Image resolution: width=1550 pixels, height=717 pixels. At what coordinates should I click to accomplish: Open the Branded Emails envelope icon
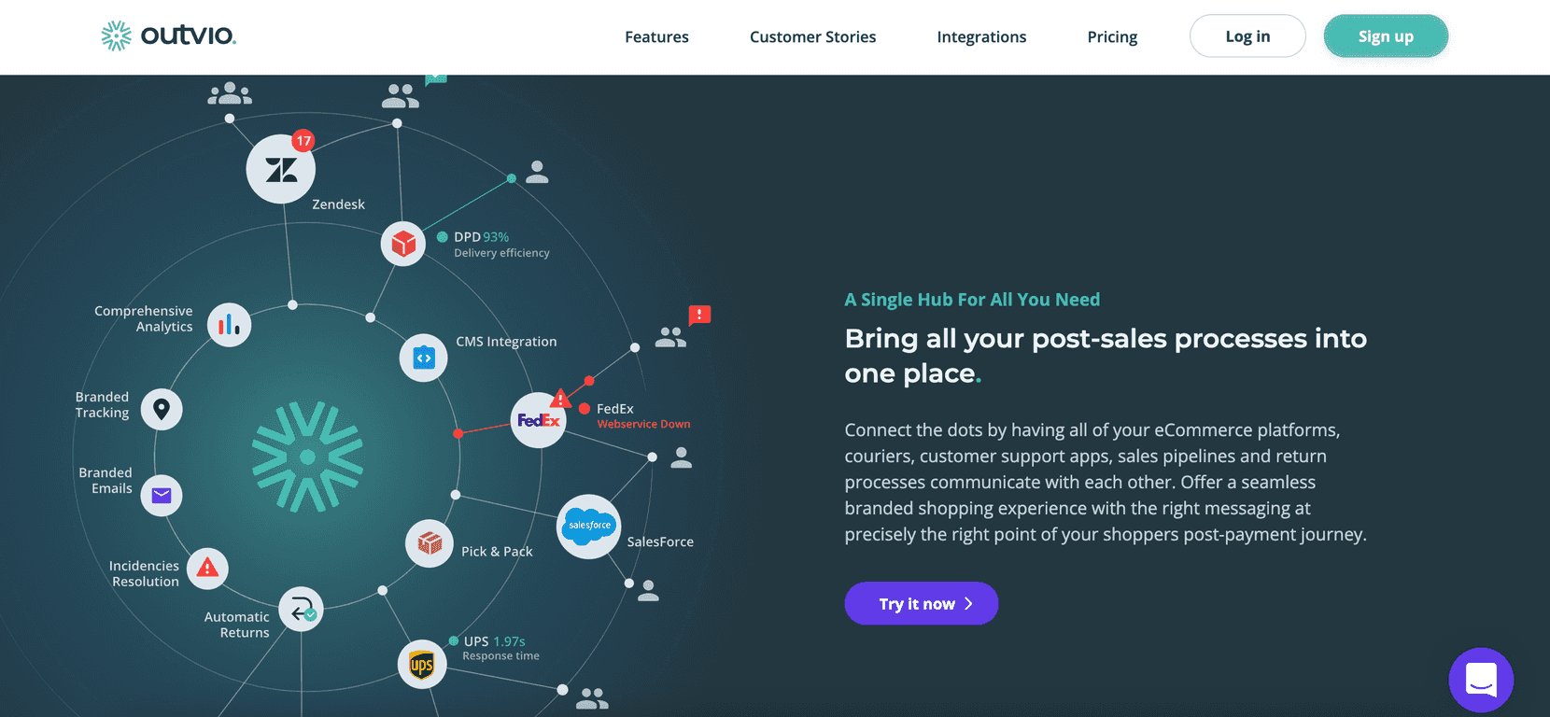point(162,495)
